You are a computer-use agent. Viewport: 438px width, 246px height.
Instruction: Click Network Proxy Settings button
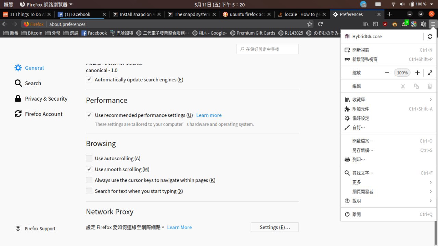point(275,227)
